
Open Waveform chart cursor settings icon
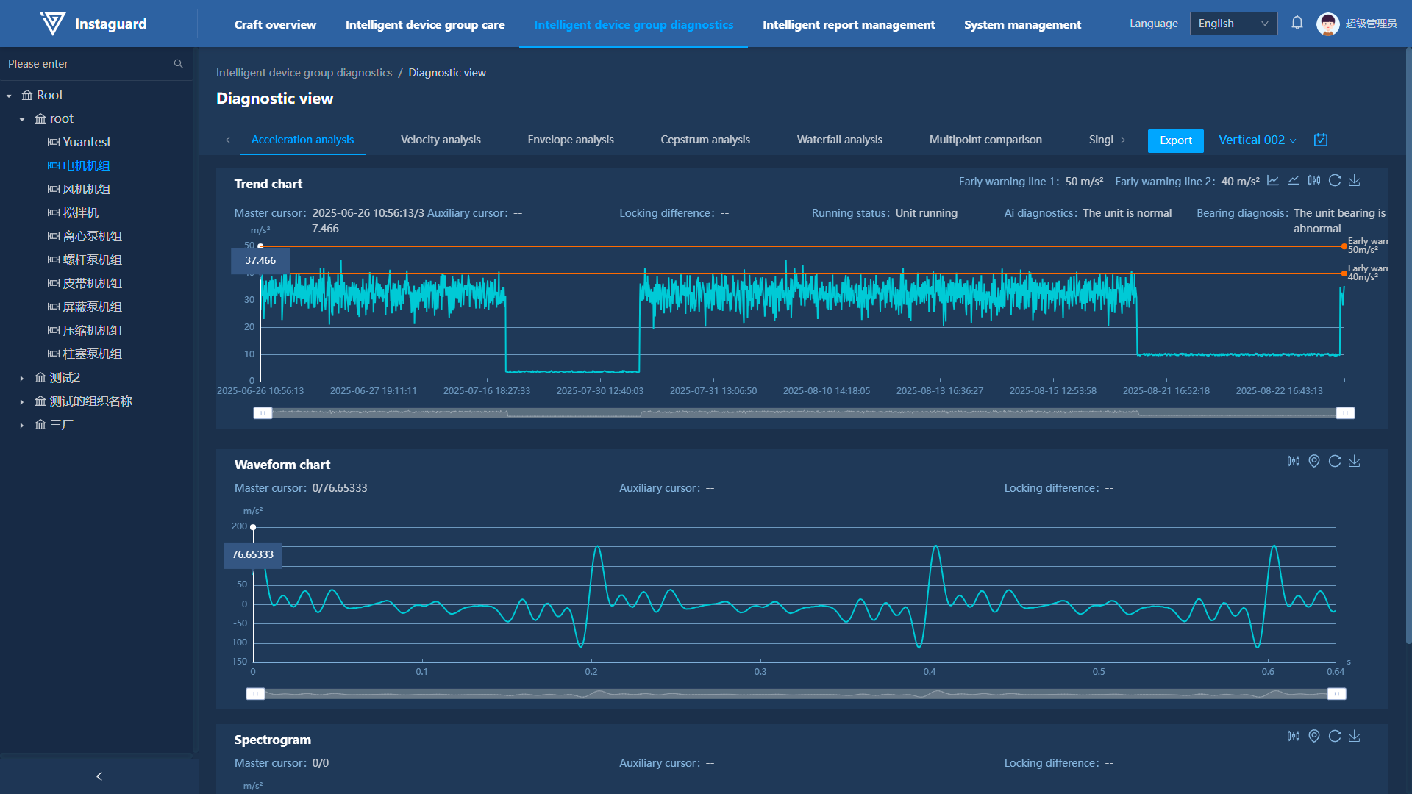pos(1294,461)
